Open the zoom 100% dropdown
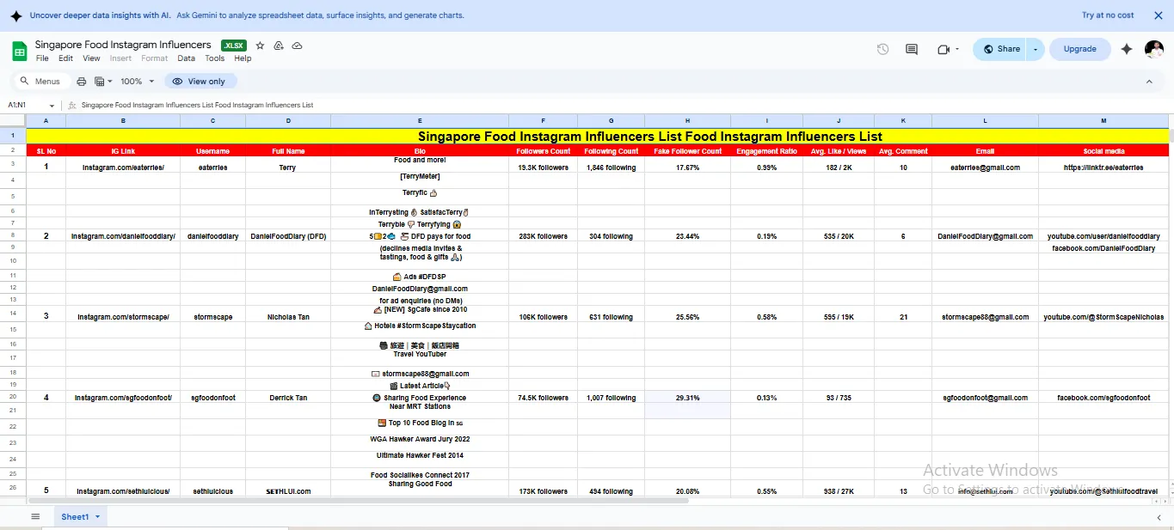Image resolution: width=1174 pixels, height=530 pixels. click(137, 82)
